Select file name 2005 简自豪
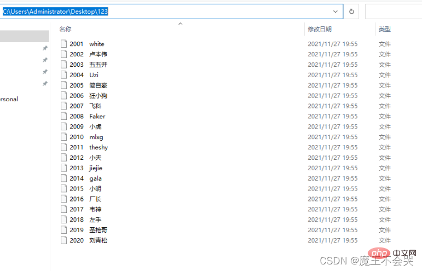 click(89, 85)
